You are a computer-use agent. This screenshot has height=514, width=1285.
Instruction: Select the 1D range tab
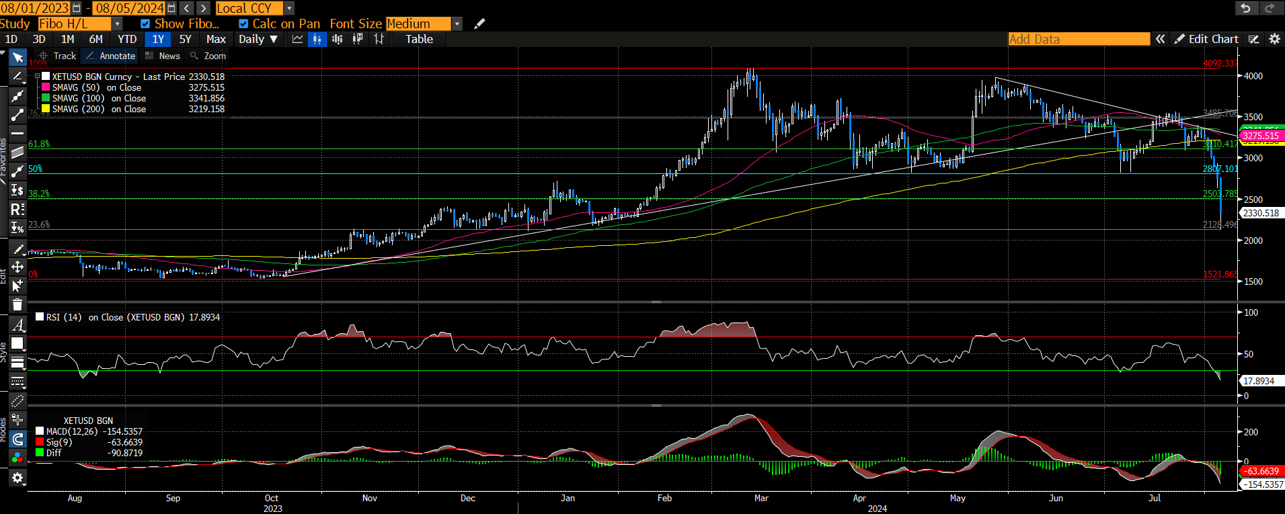(11, 39)
